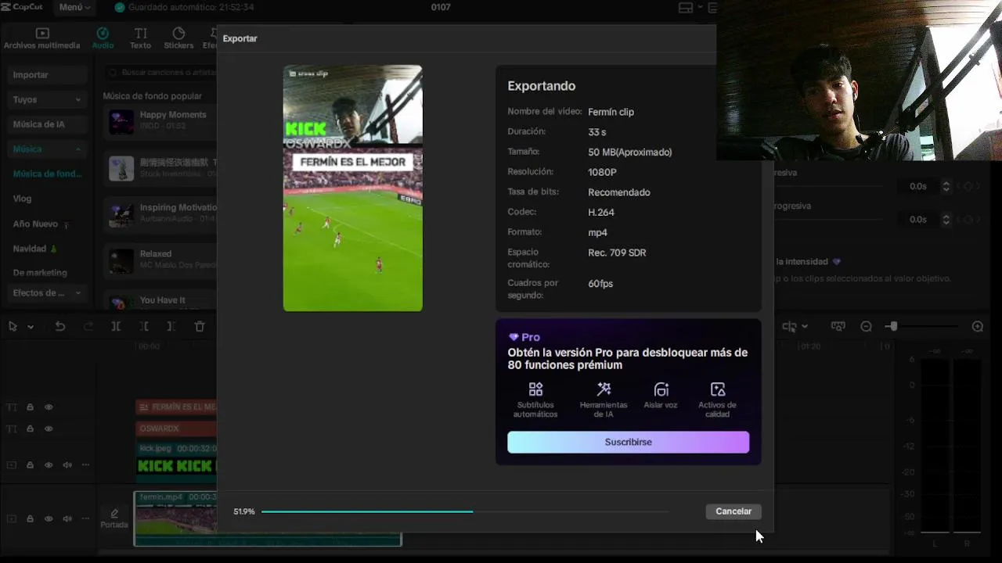Click the trim left edge tool

(144, 326)
